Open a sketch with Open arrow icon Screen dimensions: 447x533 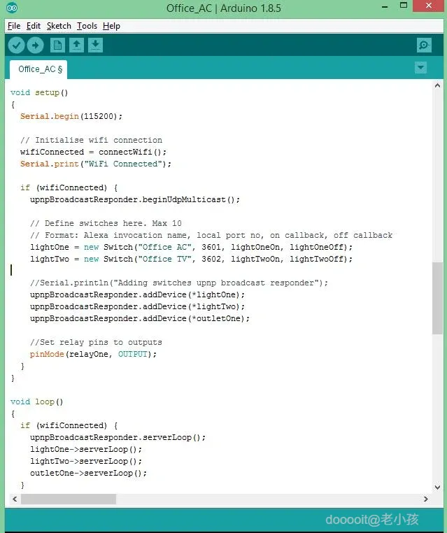click(x=76, y=45)
